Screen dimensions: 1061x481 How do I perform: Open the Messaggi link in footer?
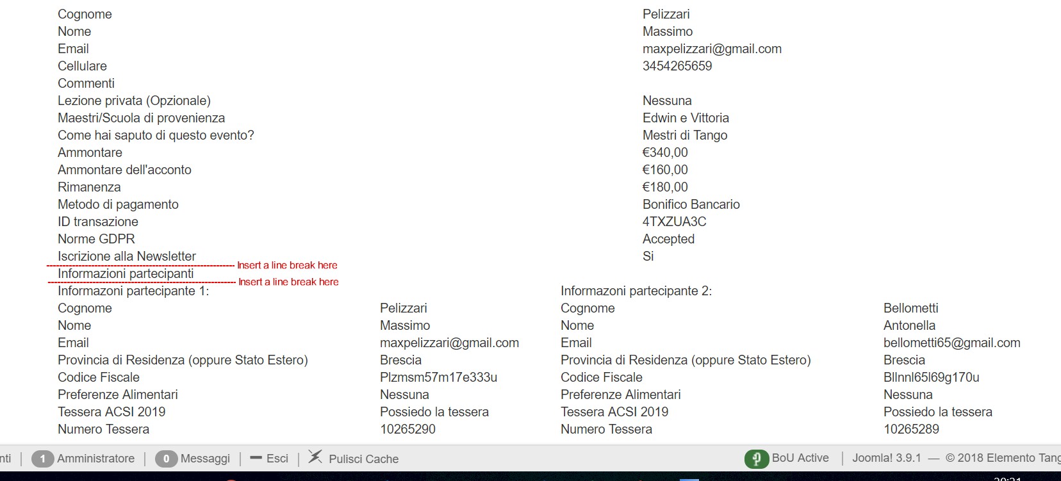coord(205,459)
